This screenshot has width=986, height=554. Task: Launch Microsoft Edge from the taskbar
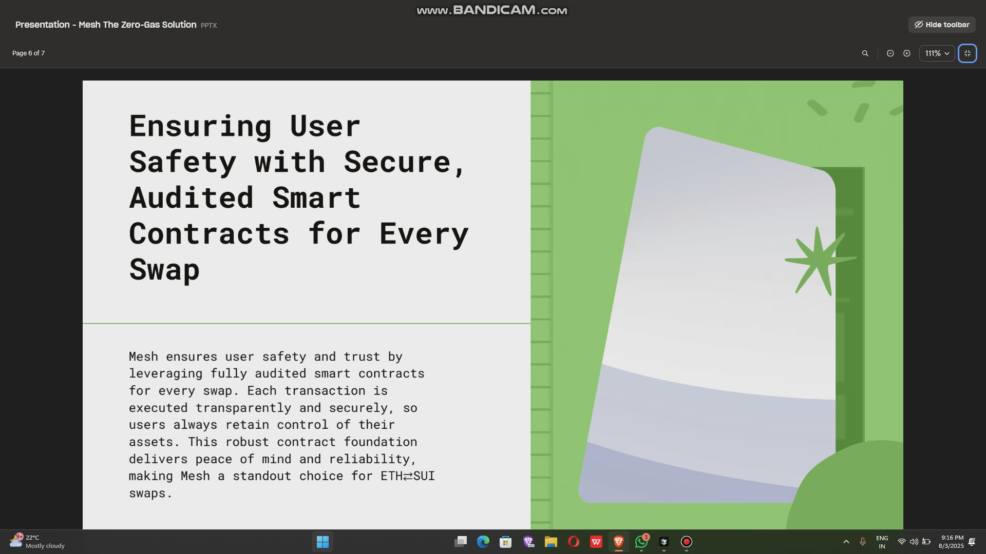coord(483,542)
